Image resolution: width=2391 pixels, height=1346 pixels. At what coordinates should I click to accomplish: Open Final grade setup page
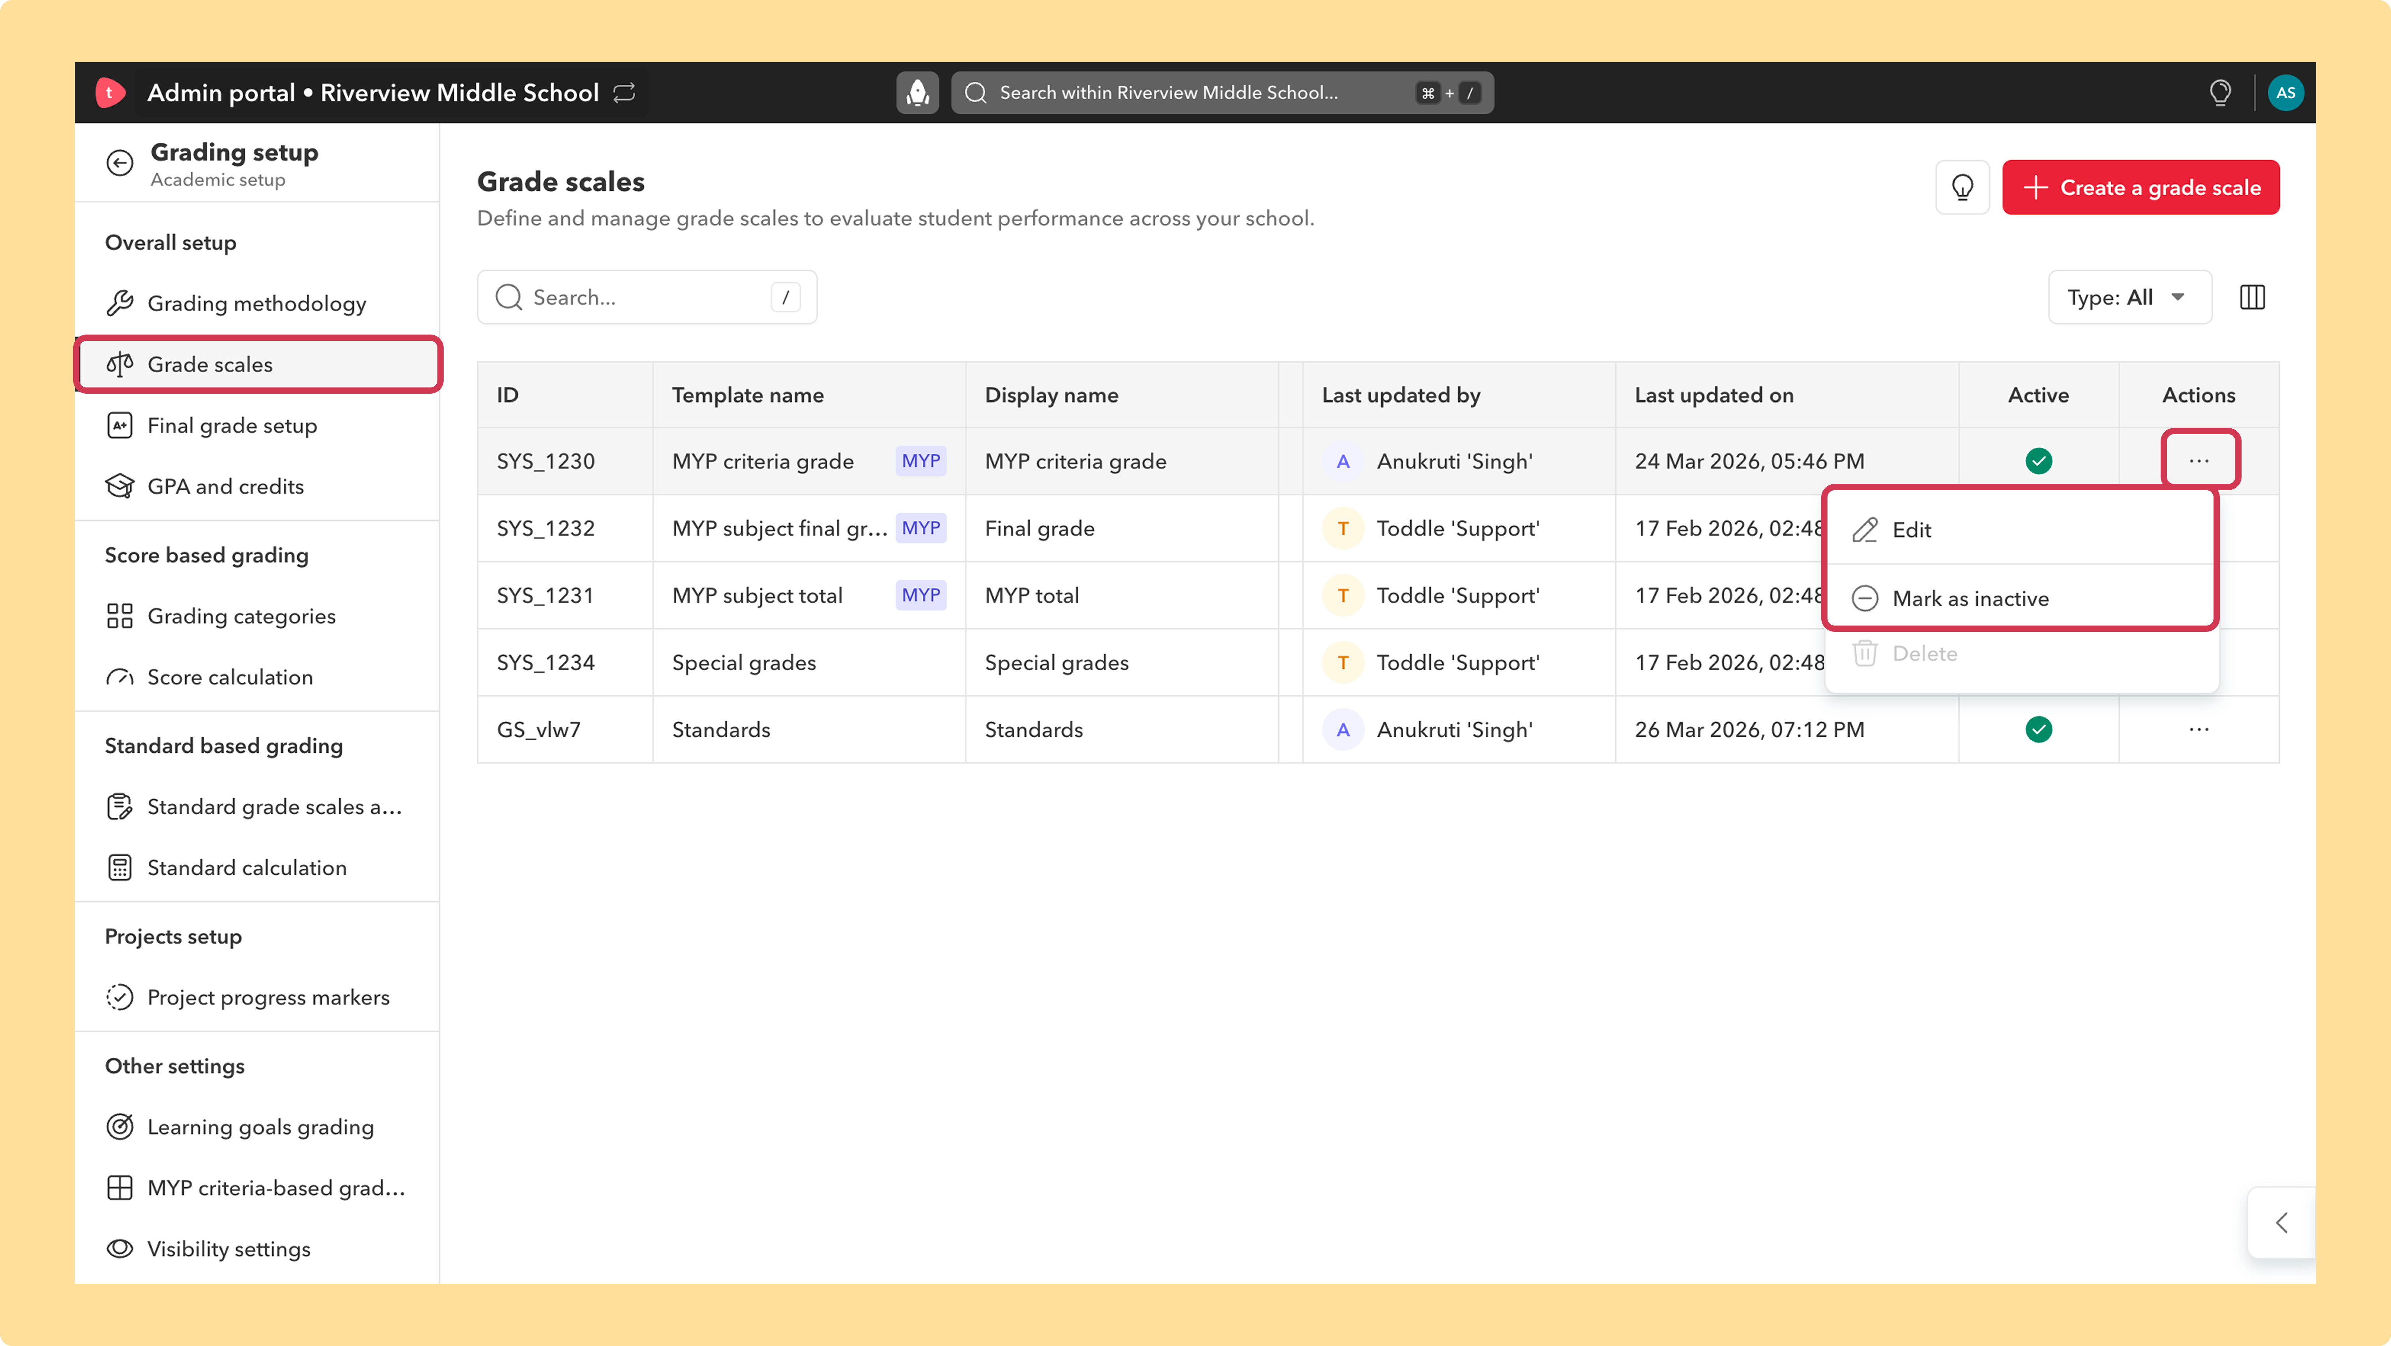(x=257, y=426)
